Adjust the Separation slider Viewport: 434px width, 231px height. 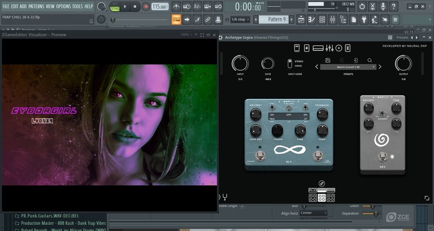point(371,213)
